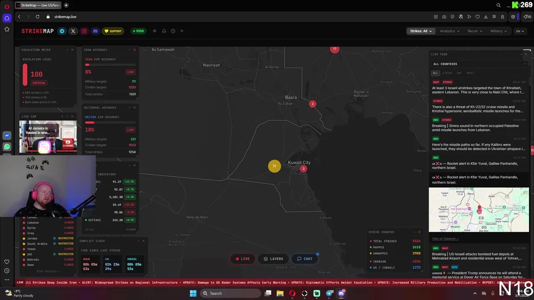Click the red 3 marker at Kuwait City
Screen dimensions: 534x300
pos(303,169)
